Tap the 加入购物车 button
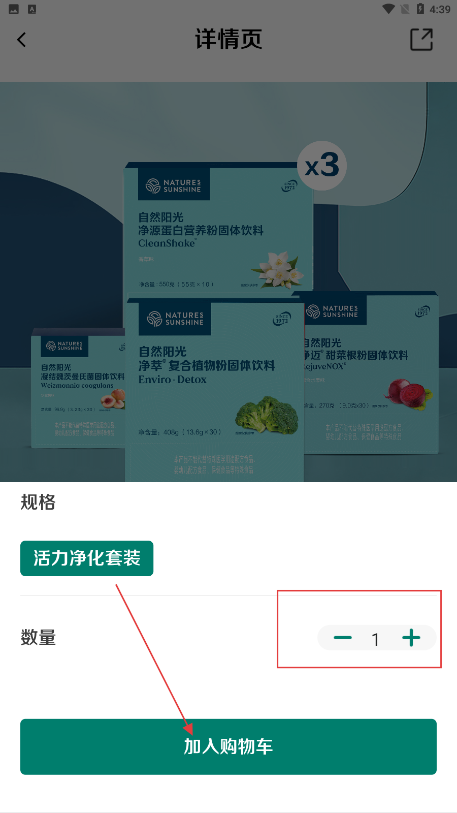The width and height of the screenshot is (457, 813). tap(228, 746)
